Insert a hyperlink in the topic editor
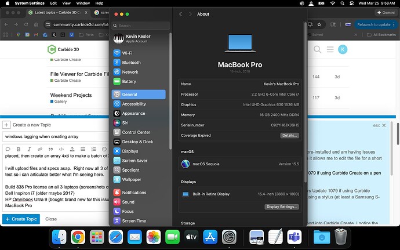This screenshot has height=250, width=400. [x=40, y=149]
